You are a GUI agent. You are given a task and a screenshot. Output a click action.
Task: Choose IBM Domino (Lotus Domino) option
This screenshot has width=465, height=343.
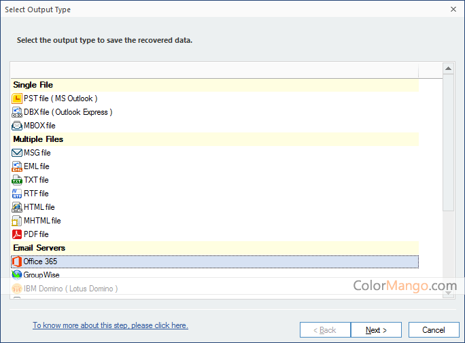70,289
